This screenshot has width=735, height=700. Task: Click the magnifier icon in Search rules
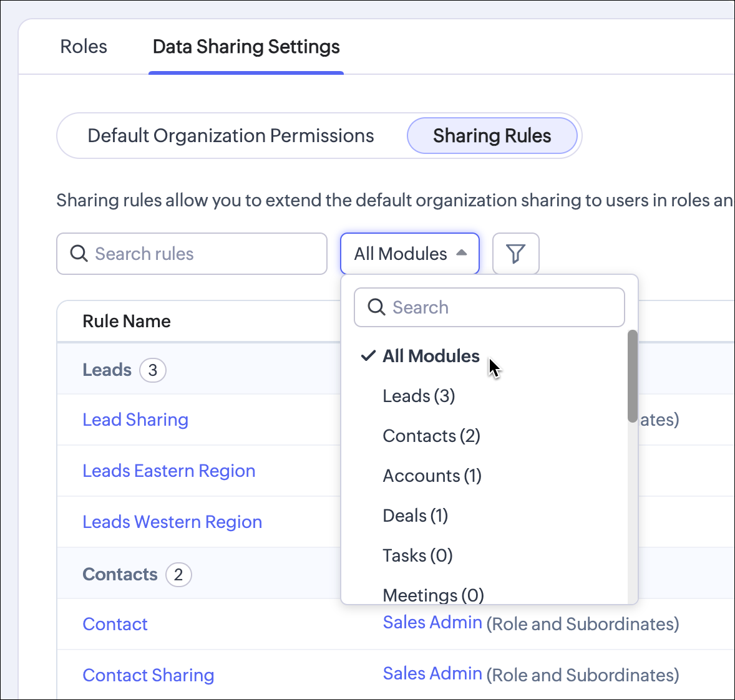pyautogui.click(x=79, y=254)
